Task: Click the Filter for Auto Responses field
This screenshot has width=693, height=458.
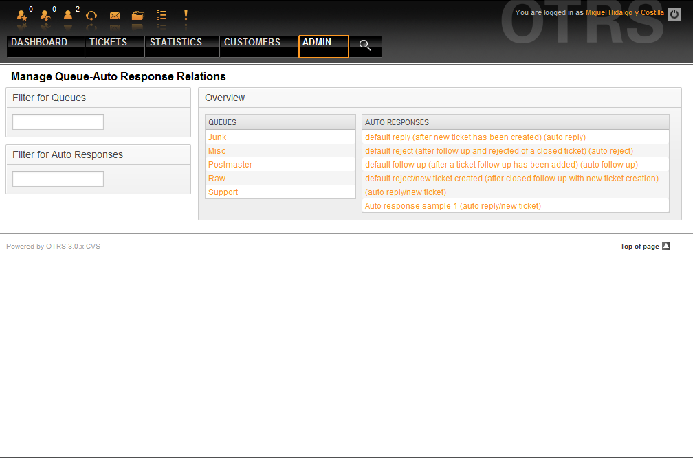Action: point(58,179)
